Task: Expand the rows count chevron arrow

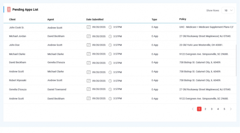Action: [x=231, y=10]
